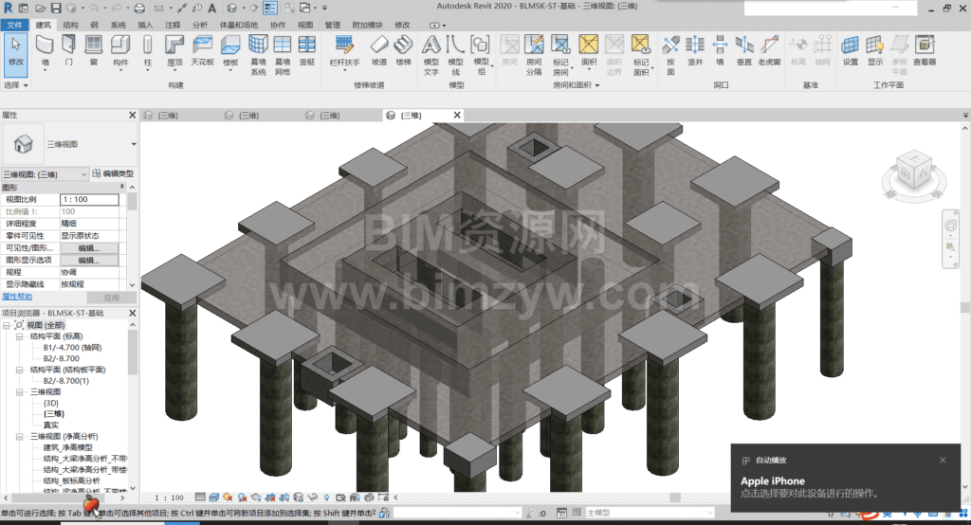Screen dimensions: 971x525
Task: Toggle thin lines in quick access toolbar
Action: (270, 8)
